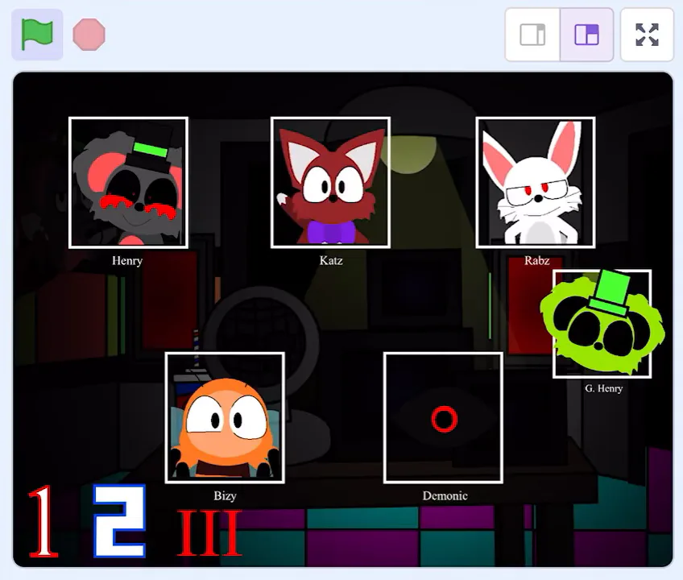The height and width of the screenshot is (580, 683).
Task: Select the Rabz rabbit character portrait
Action: (536, 183)
